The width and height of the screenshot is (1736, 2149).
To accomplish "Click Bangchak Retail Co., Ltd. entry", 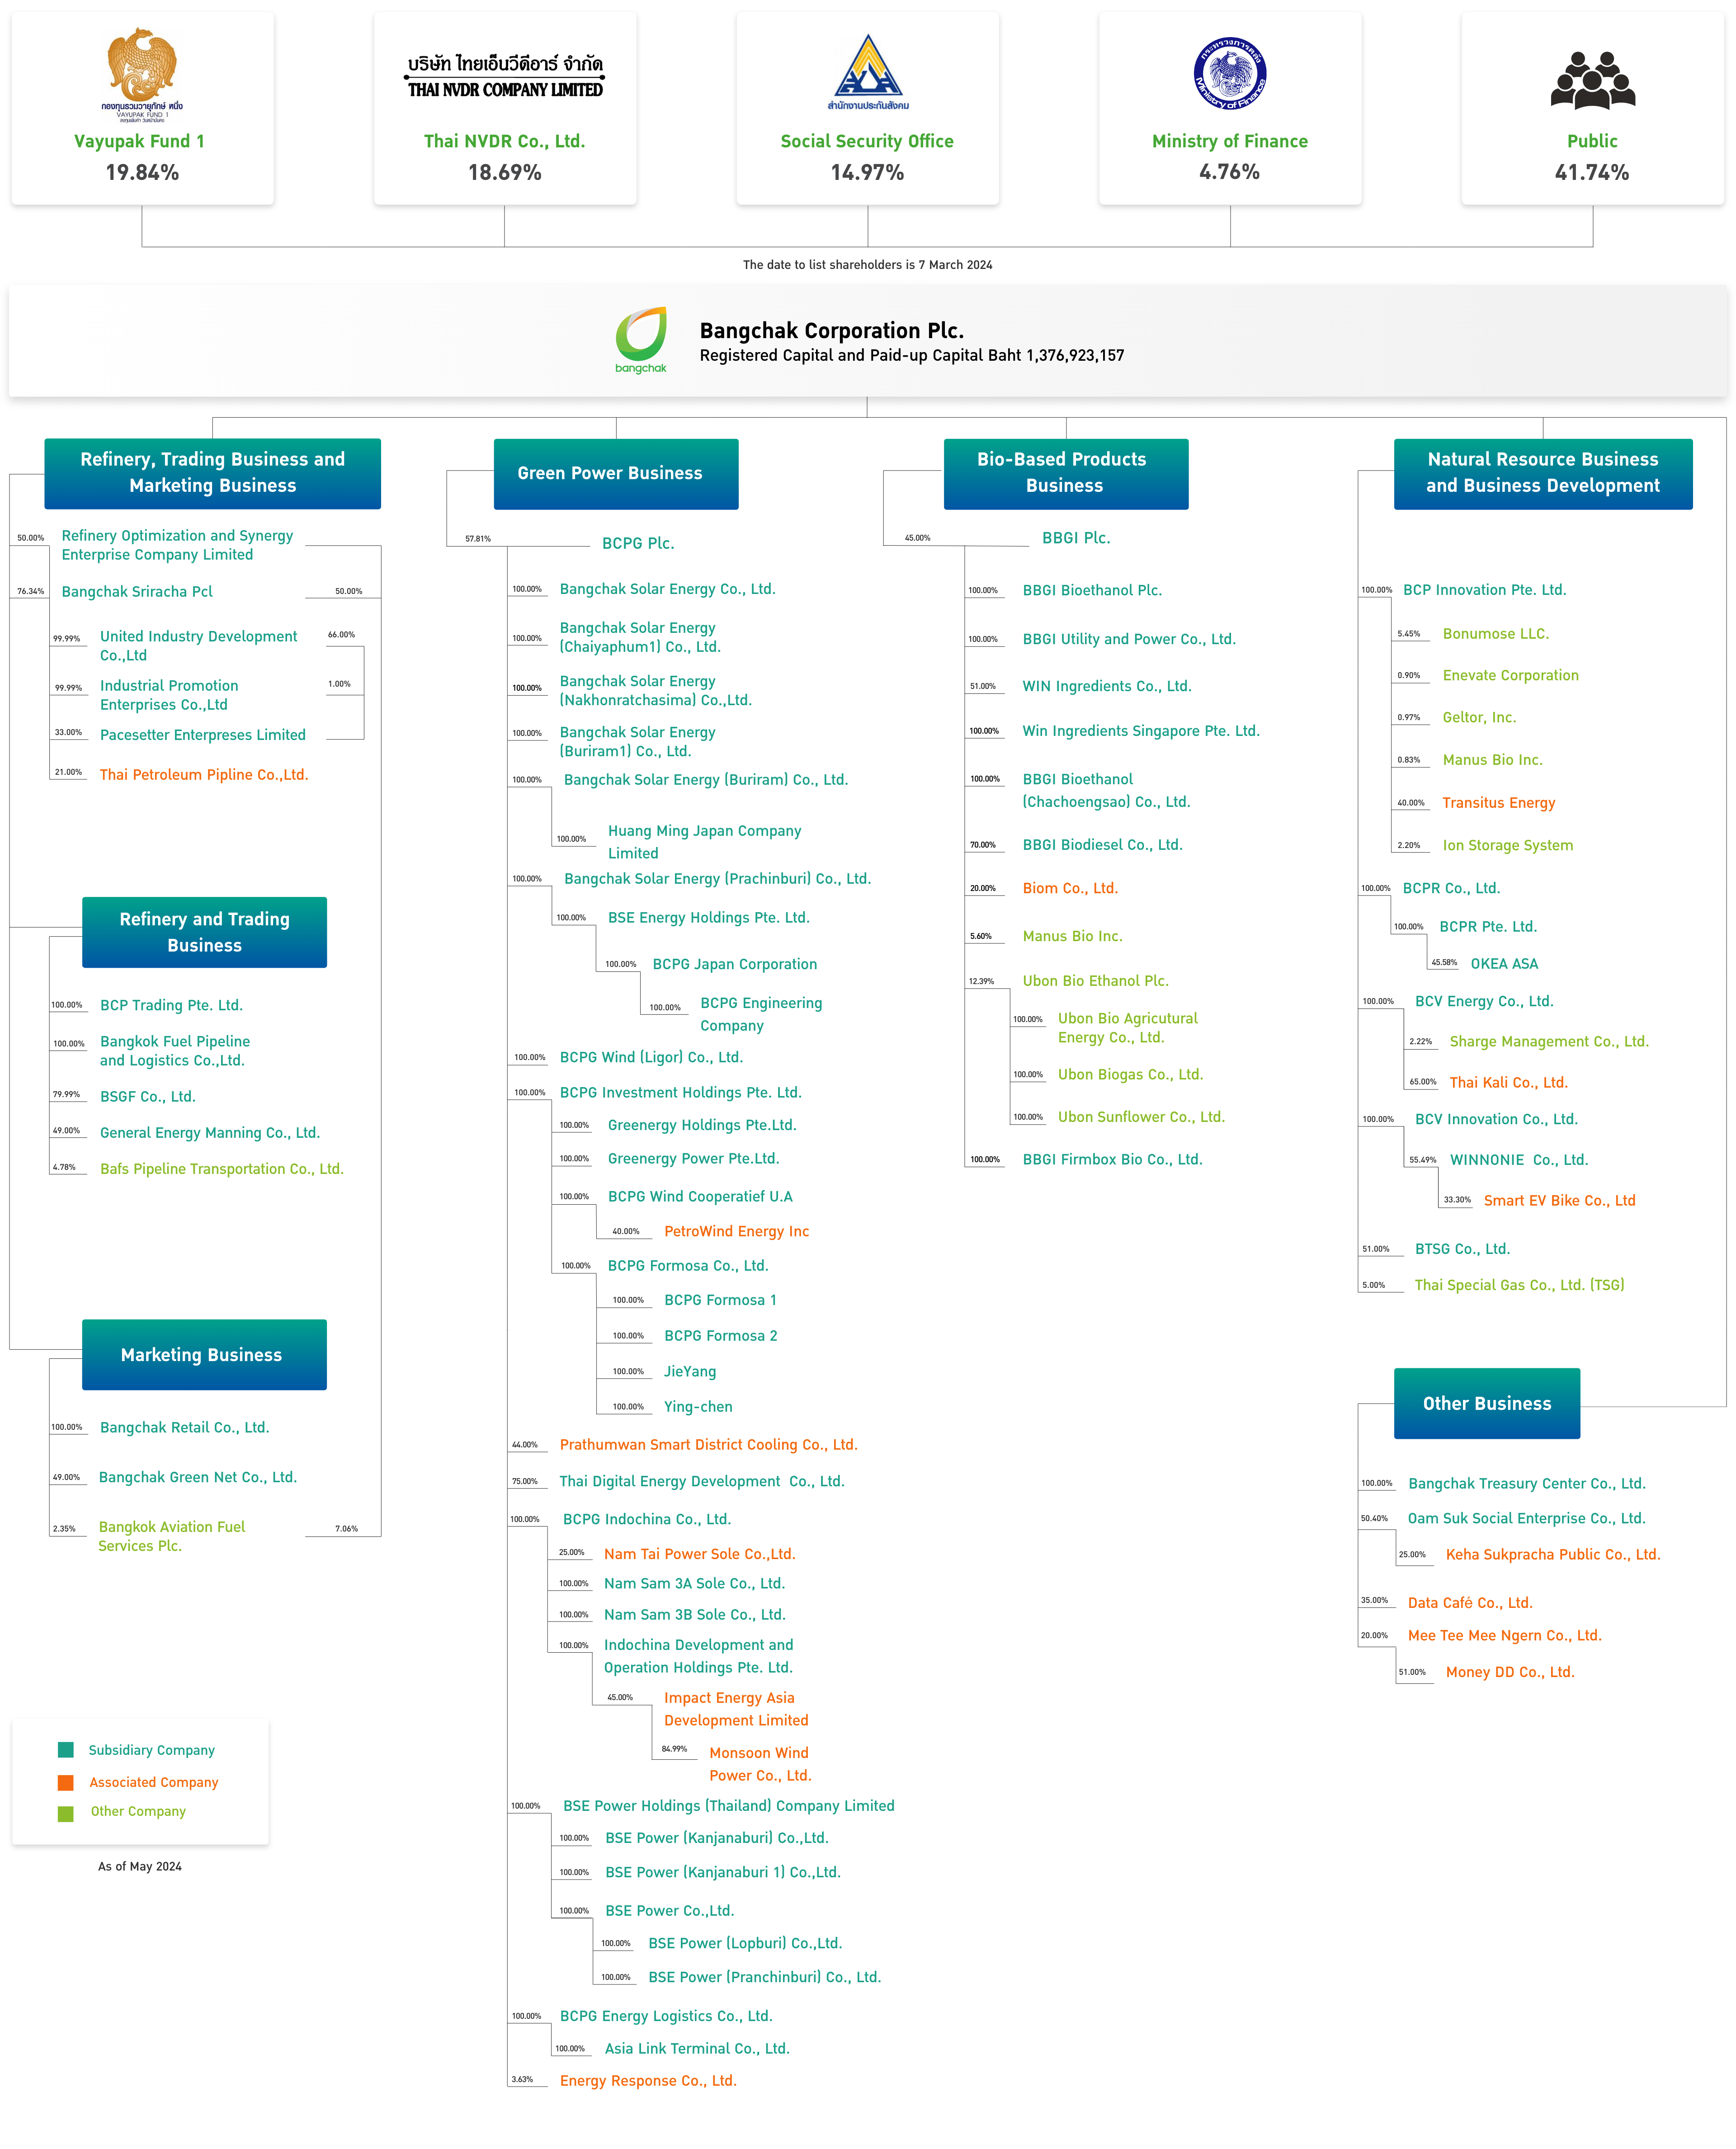I will point(184,1427).
